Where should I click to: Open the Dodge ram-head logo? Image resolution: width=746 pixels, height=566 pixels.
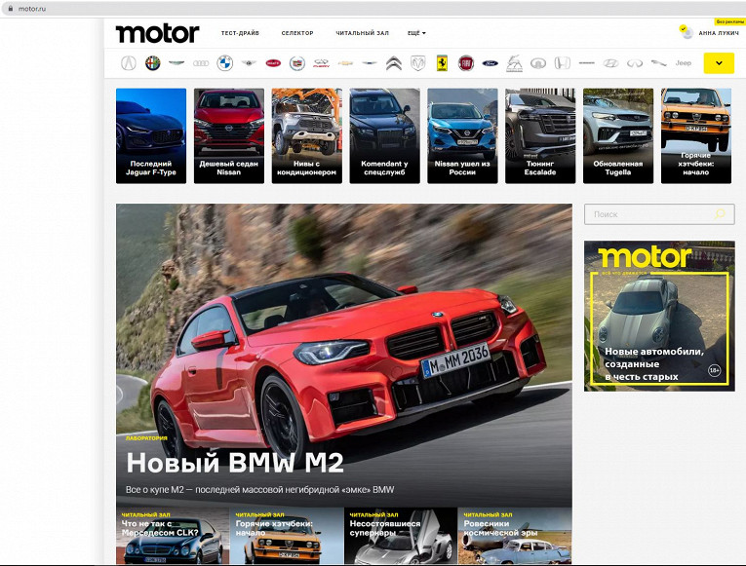[x=417, y=62]
